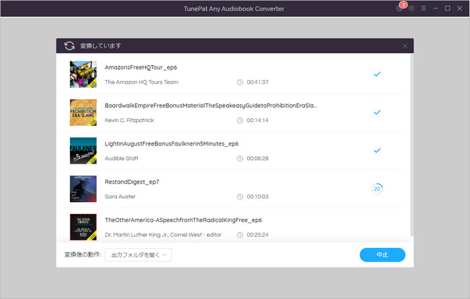
Task: Click the 変換後の動作 label
Action: (x=83, y=255)
